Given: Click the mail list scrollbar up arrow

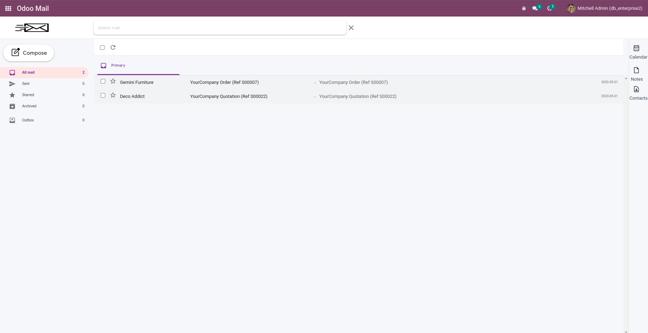Looking at the screenshot, I should [626, 78].
